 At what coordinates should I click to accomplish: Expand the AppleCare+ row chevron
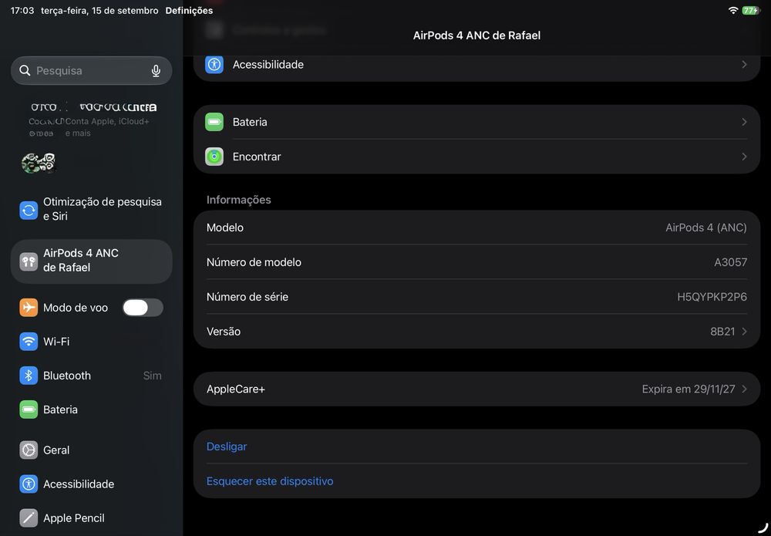tap(744, 389)
